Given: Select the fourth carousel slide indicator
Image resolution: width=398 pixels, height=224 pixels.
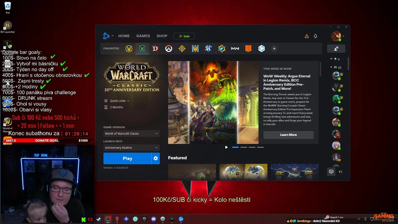Looking at the screenshot, I should (x=261, y=147).
